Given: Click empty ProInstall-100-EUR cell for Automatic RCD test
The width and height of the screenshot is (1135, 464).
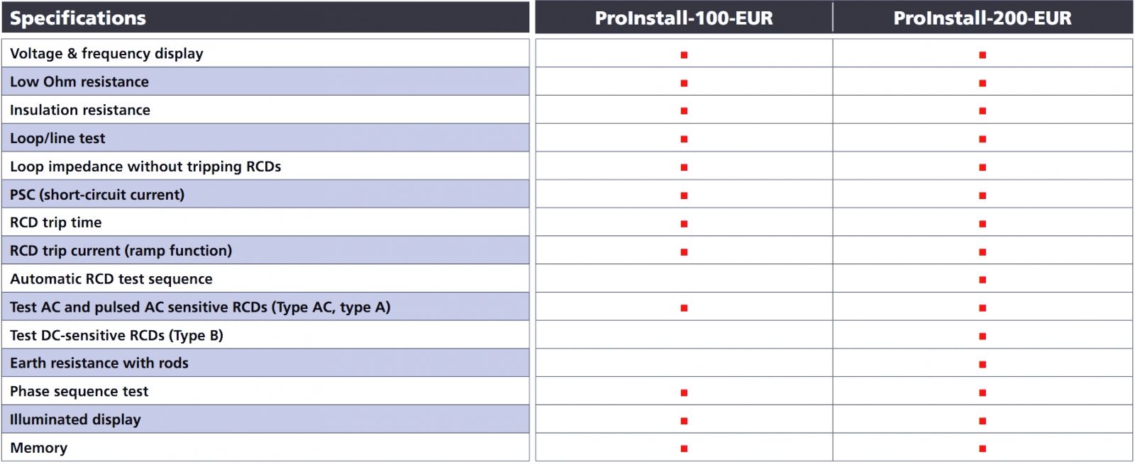Looking at the screenshot, I should tap(684, 278).
